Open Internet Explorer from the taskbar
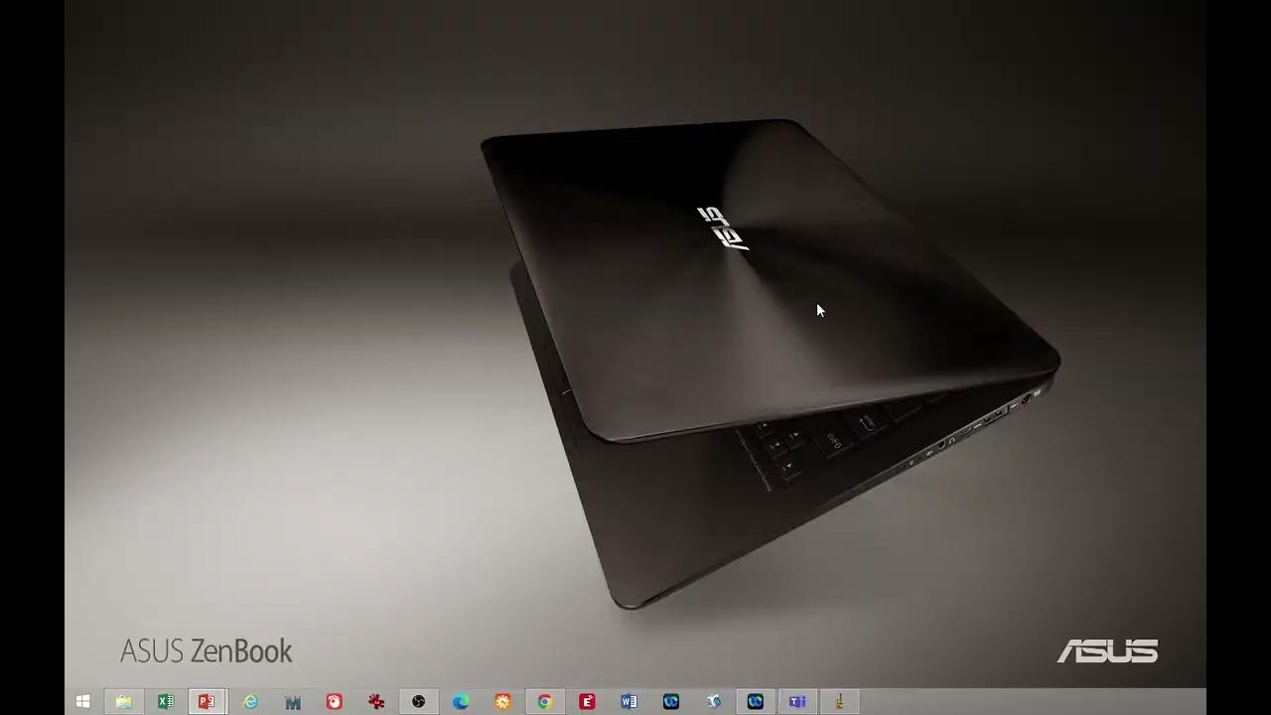 (x=250, y=702)
